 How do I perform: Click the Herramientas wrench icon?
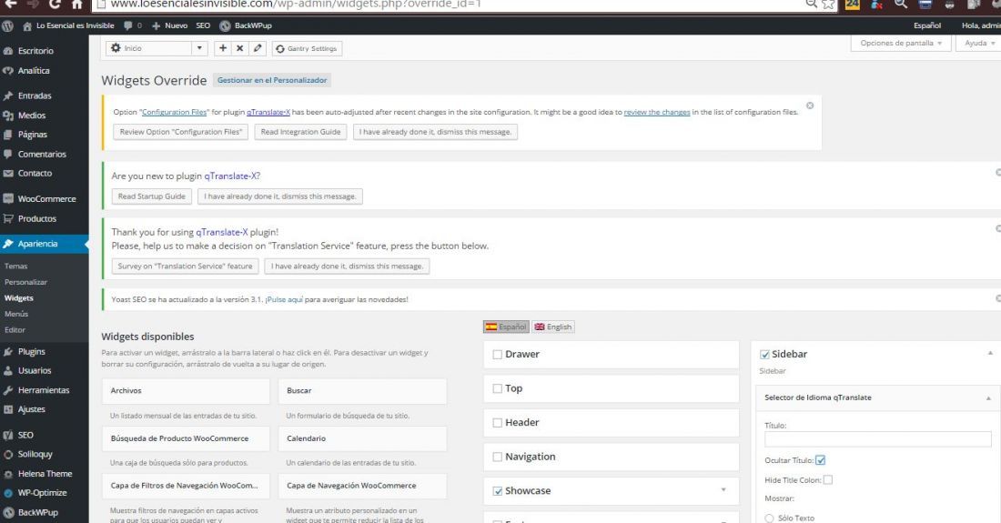8,390
